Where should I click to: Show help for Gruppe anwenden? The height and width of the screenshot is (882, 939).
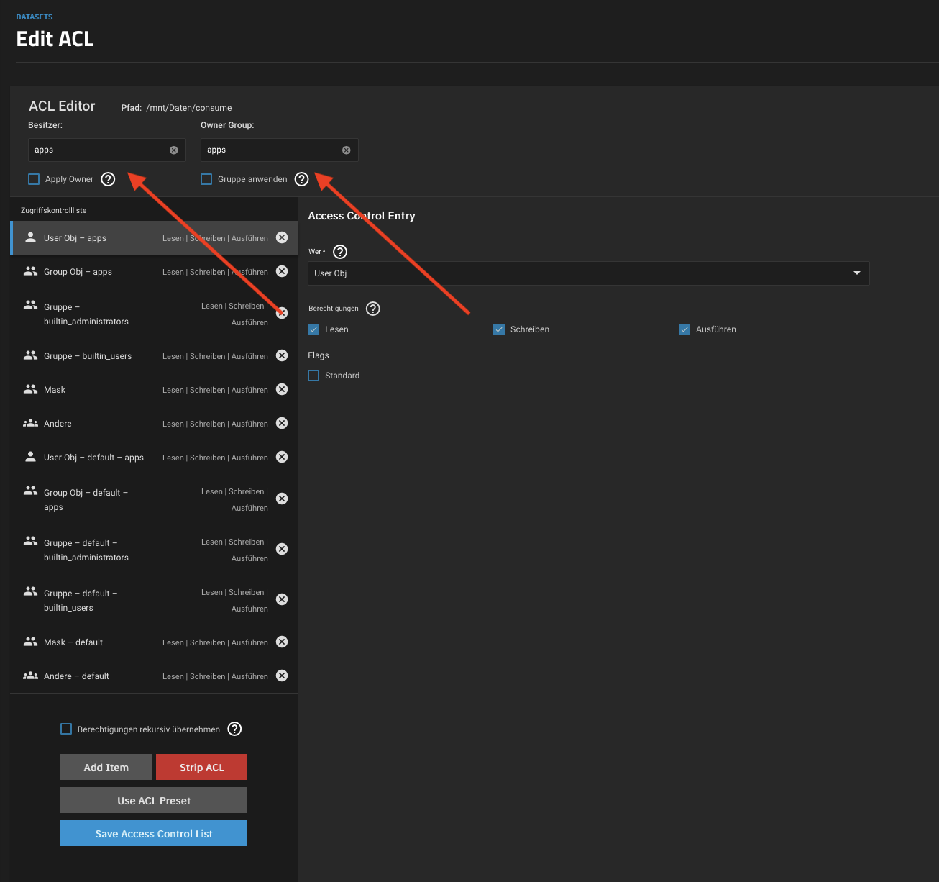pos(301,179)
